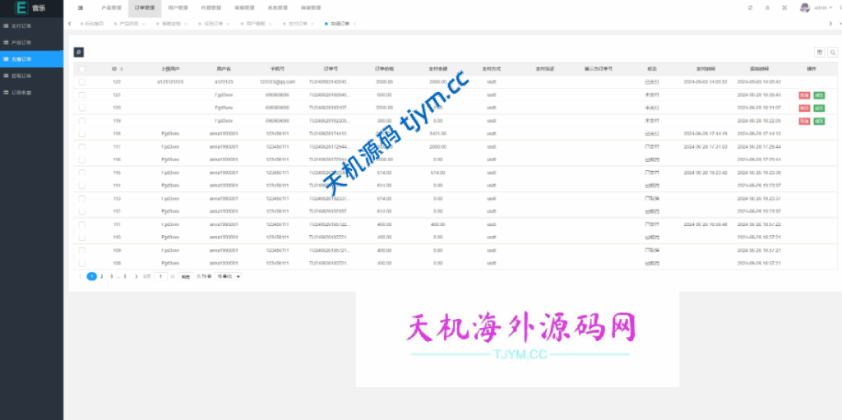The height and width of the screenshot is (420, 842).
Task: Open the column filter icon above table
Action: [x=819, y=52]
